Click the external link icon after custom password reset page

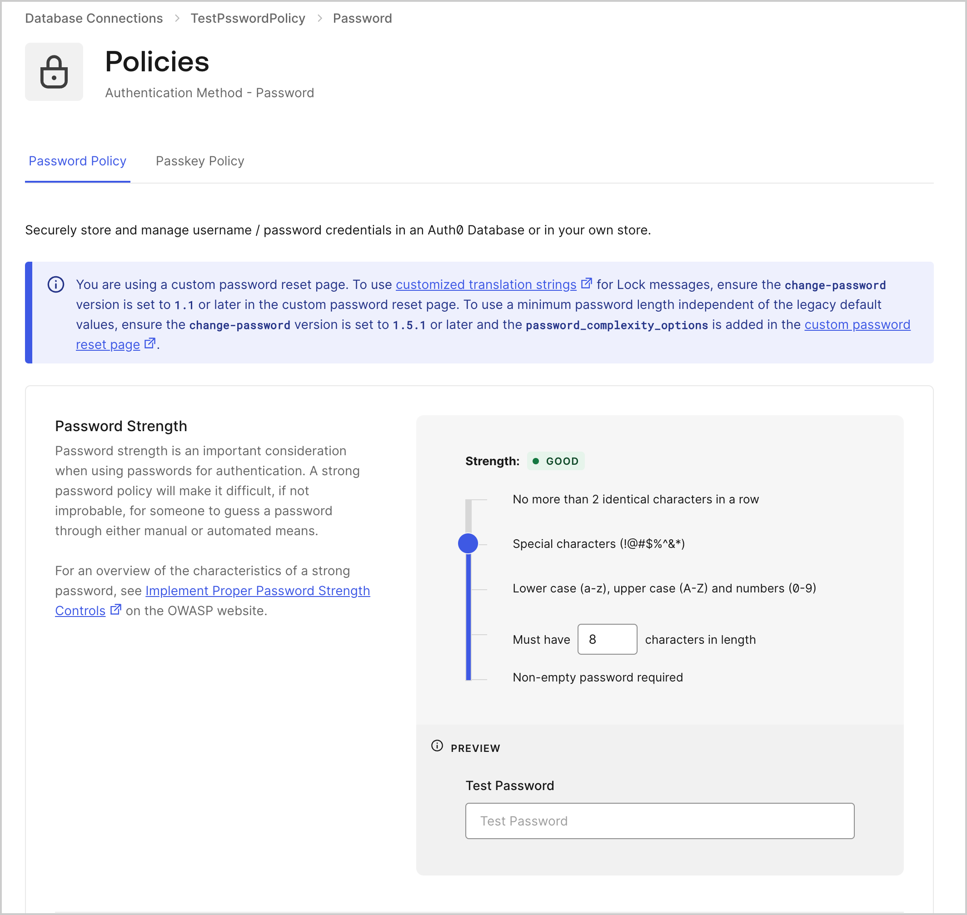click(150, 343)
